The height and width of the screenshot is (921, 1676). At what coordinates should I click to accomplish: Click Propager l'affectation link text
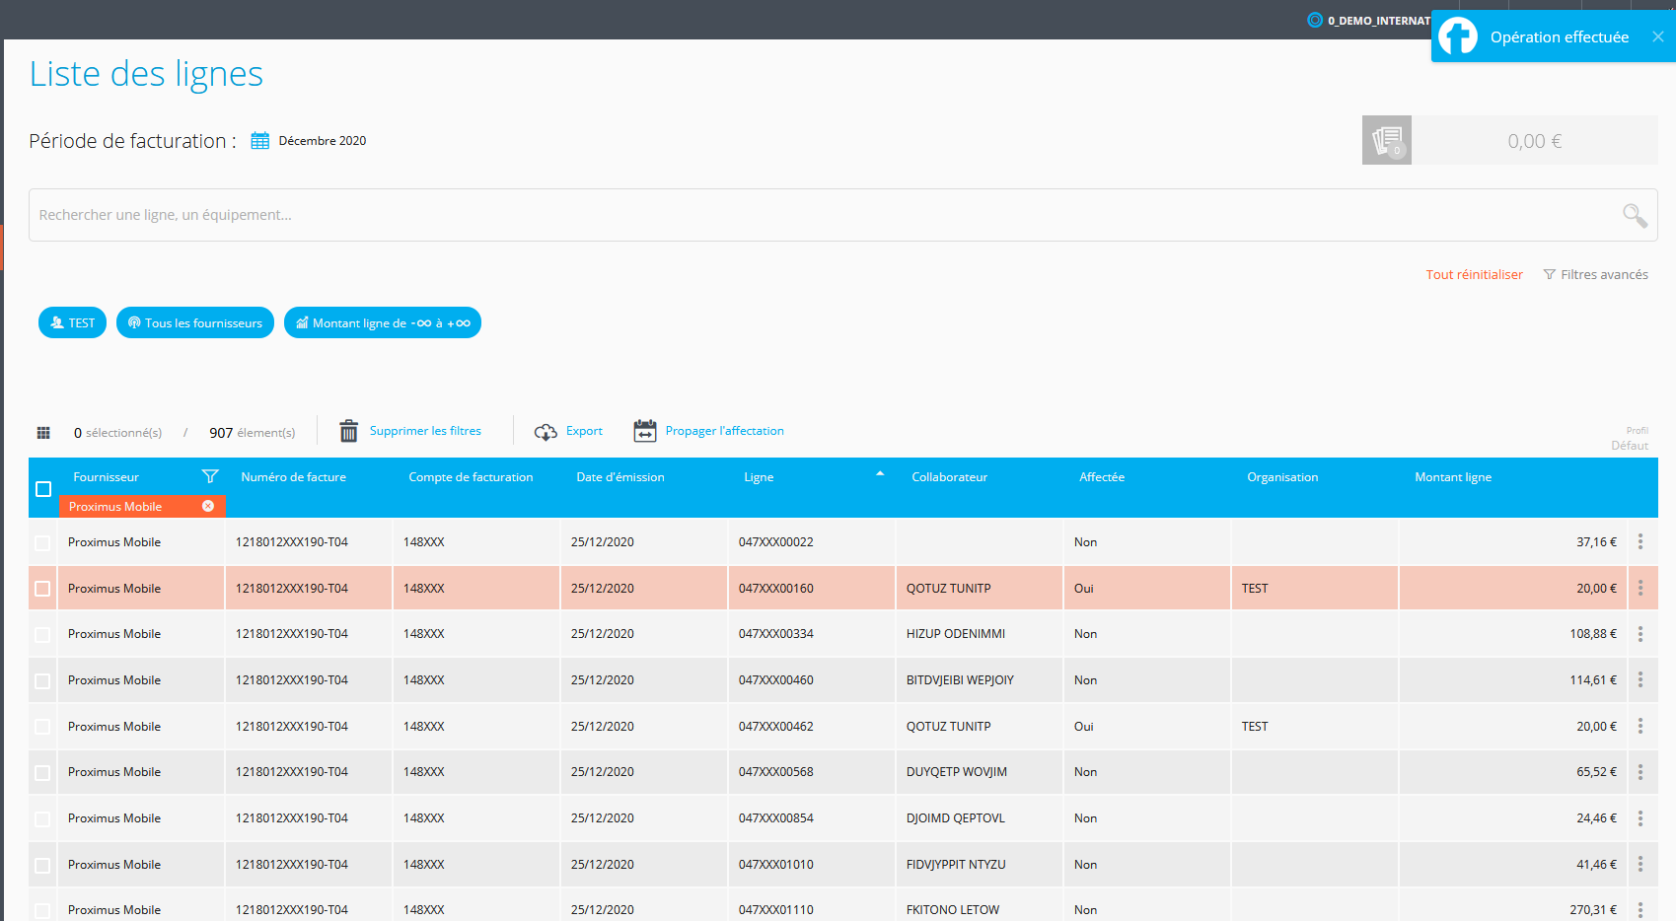pyautogui.click(x=725, y=431)
